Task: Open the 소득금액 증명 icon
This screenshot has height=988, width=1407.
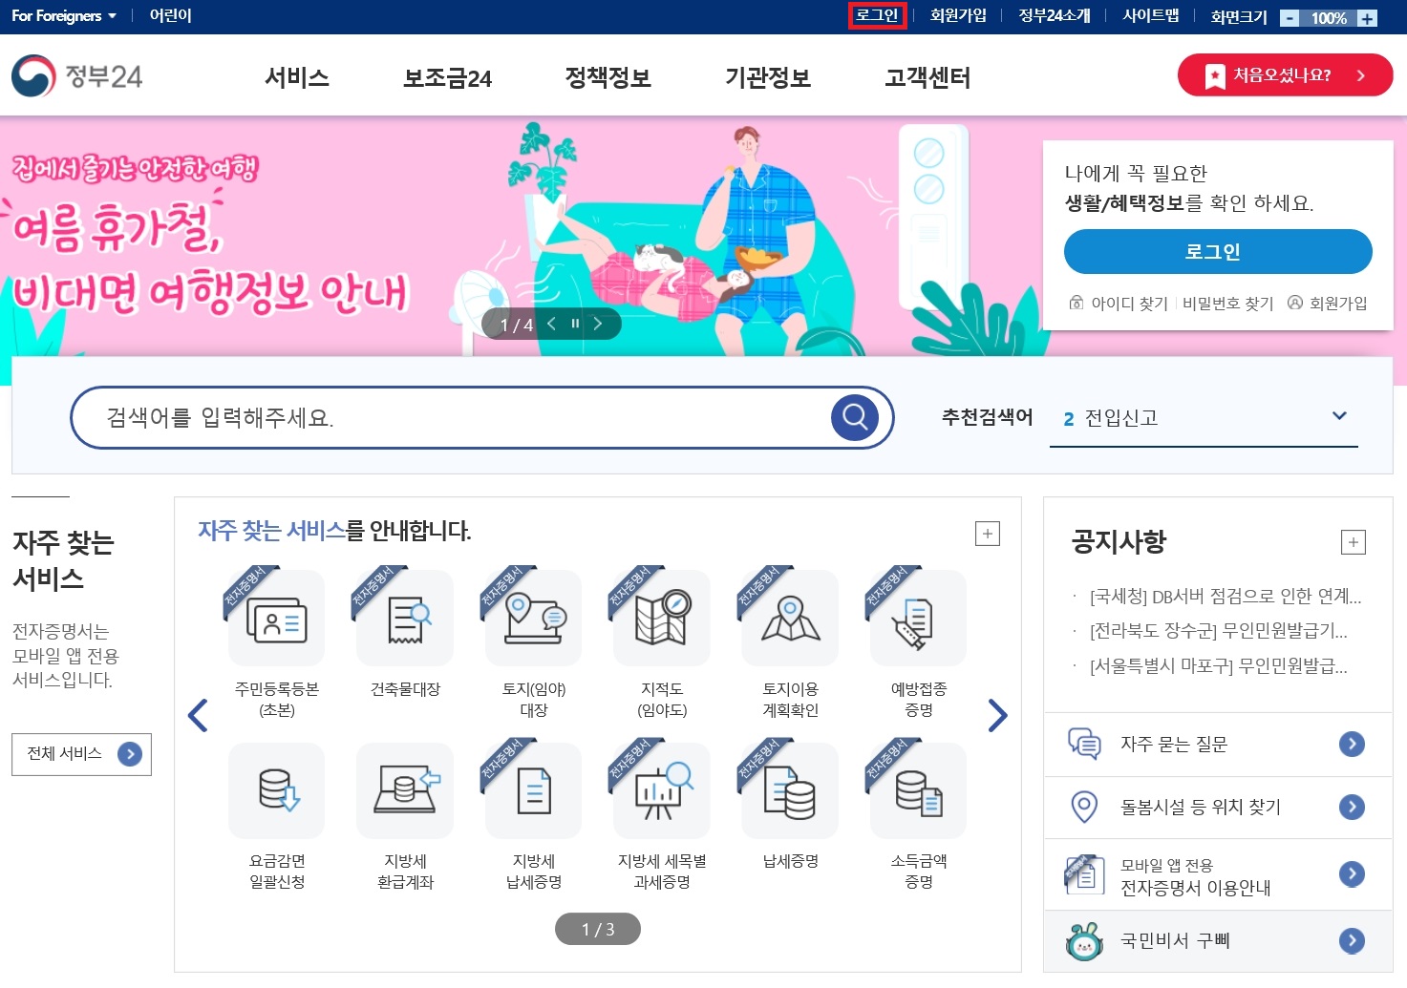Action: (918, 790)
